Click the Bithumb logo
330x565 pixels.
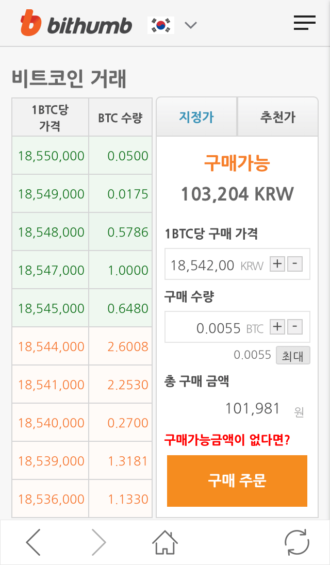pos(75,23)
